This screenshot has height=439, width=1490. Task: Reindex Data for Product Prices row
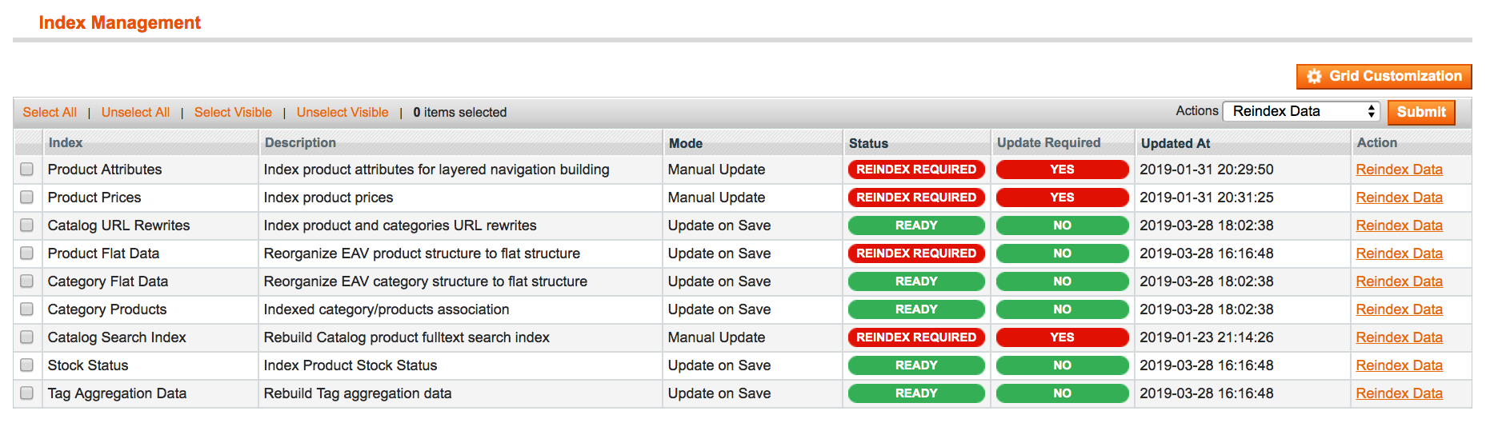pyautogui.click(x=1399, y=198)
